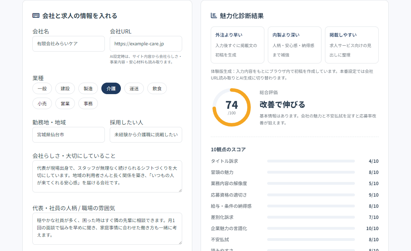Screen dimensions: 411x251
Task: Click the 給与・条件の納得感 score bar
Action: (x=311, y=206)
